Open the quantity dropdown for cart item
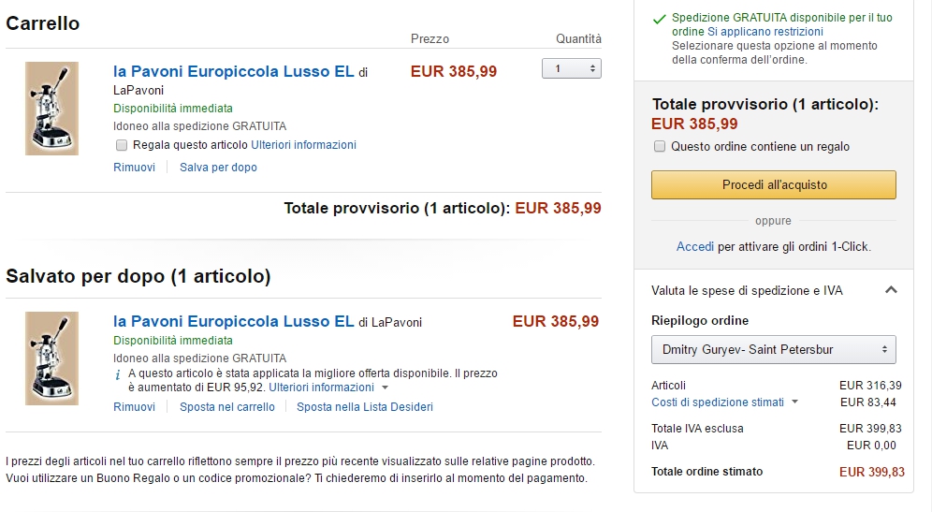Viewport: 932px width, 512px height. tap(571, 68)
